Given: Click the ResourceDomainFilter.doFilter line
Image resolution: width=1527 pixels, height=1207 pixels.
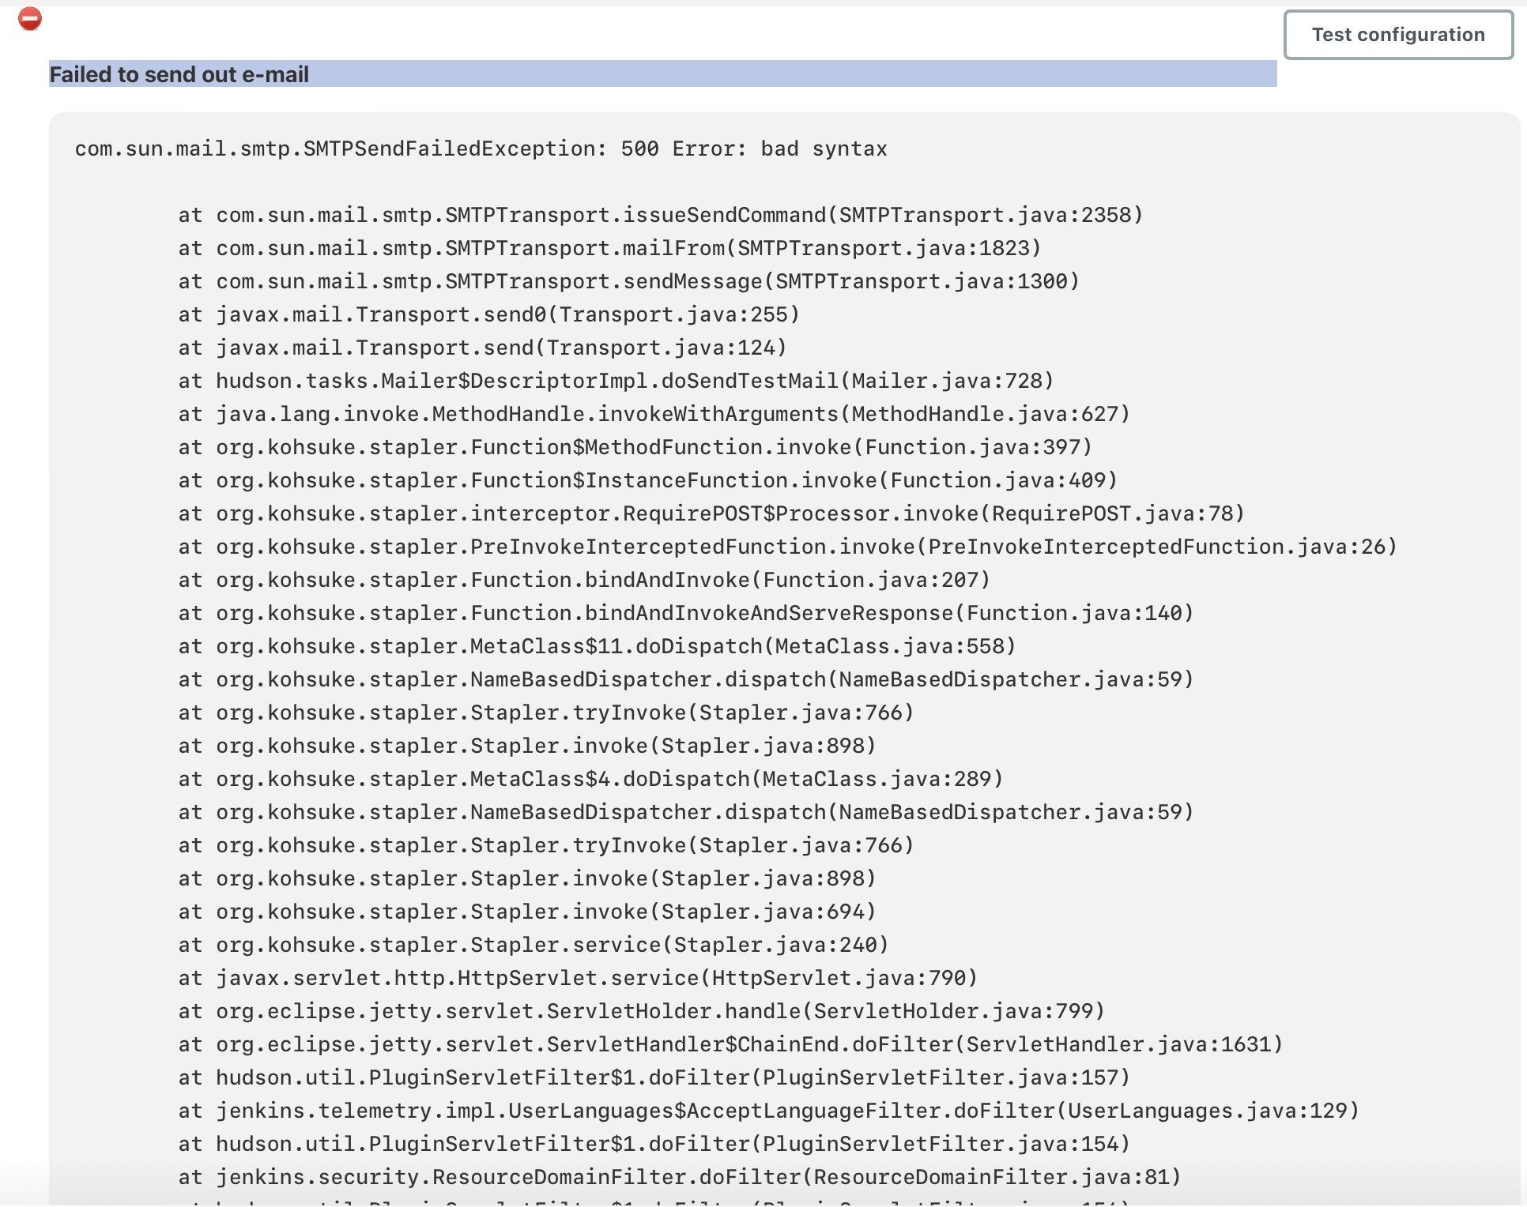Looking at the screenshot, I should (679, 1177).
